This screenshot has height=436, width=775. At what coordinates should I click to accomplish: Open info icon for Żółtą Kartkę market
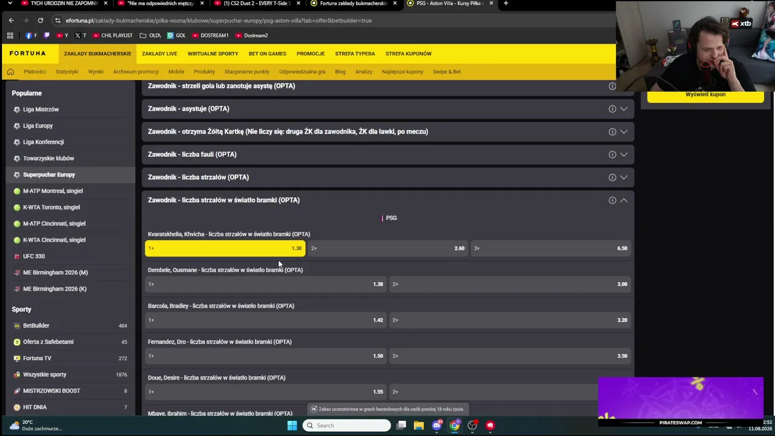pos(612,131)
